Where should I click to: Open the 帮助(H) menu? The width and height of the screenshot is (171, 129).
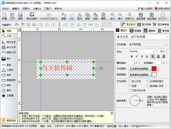(58, 9)
